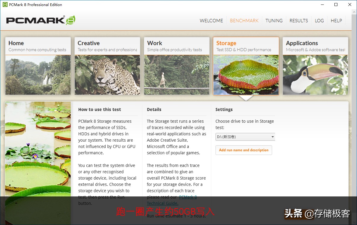Select the Home benchmark waterfall thumbnail
Viewport: 357px width, 225px height.
tap(38, 75)
